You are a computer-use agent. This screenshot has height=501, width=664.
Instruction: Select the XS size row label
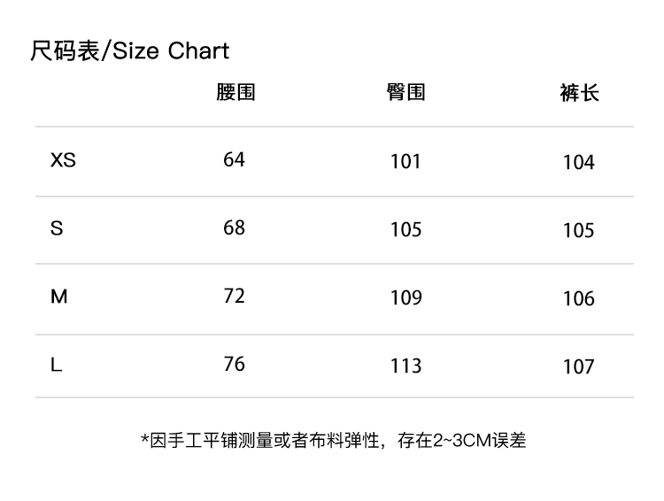coord(63,160)
